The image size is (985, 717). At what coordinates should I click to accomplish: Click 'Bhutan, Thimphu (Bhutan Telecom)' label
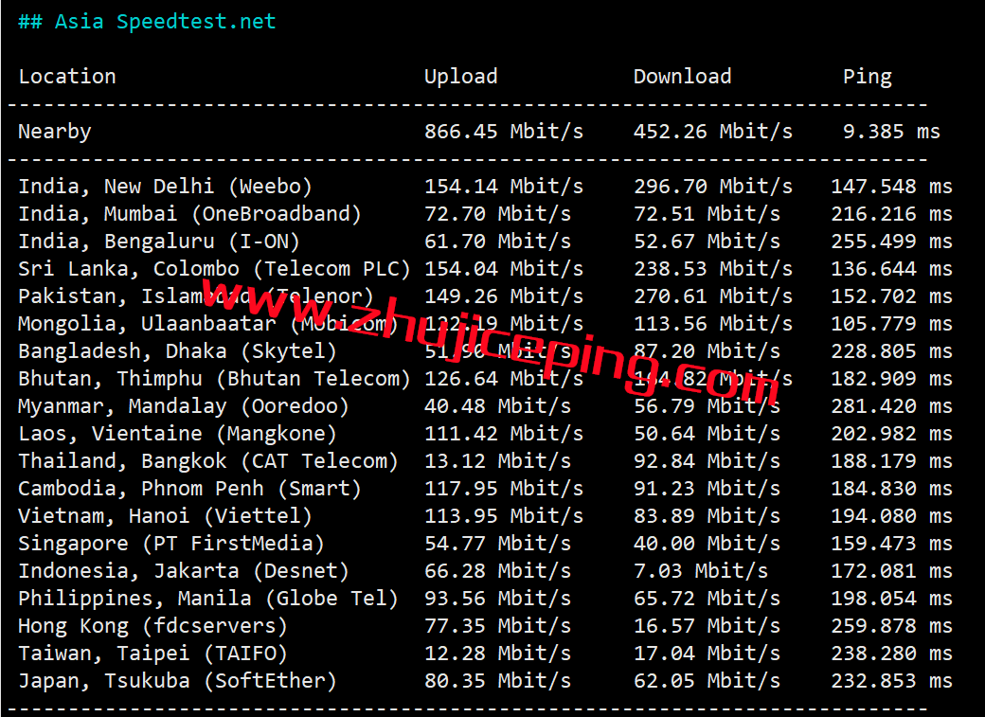point(214,379)
